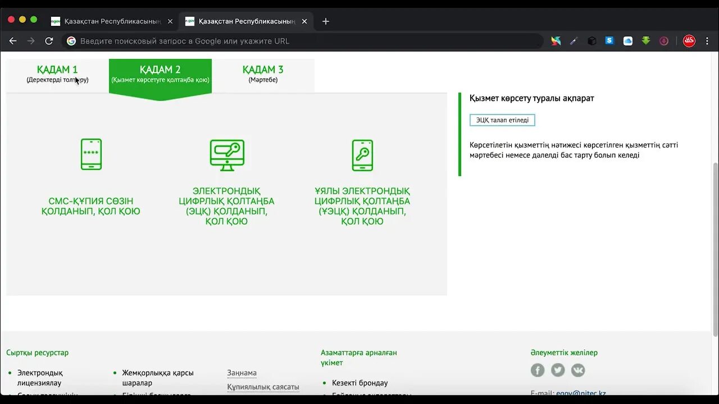
Task: Click the round pink extension icon
Action: pyautogui.click(x=664, y=41)
